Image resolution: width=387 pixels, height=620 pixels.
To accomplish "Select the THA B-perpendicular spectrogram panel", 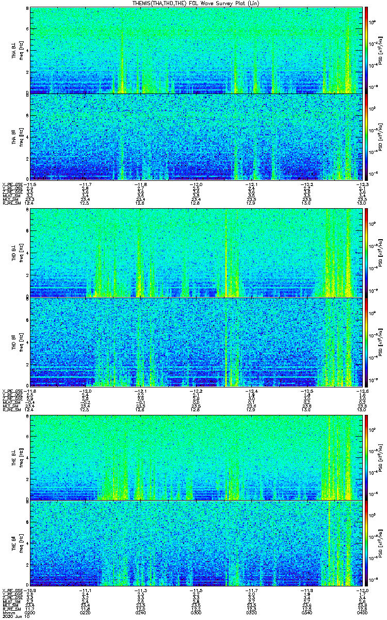I will tap(196, 50).
